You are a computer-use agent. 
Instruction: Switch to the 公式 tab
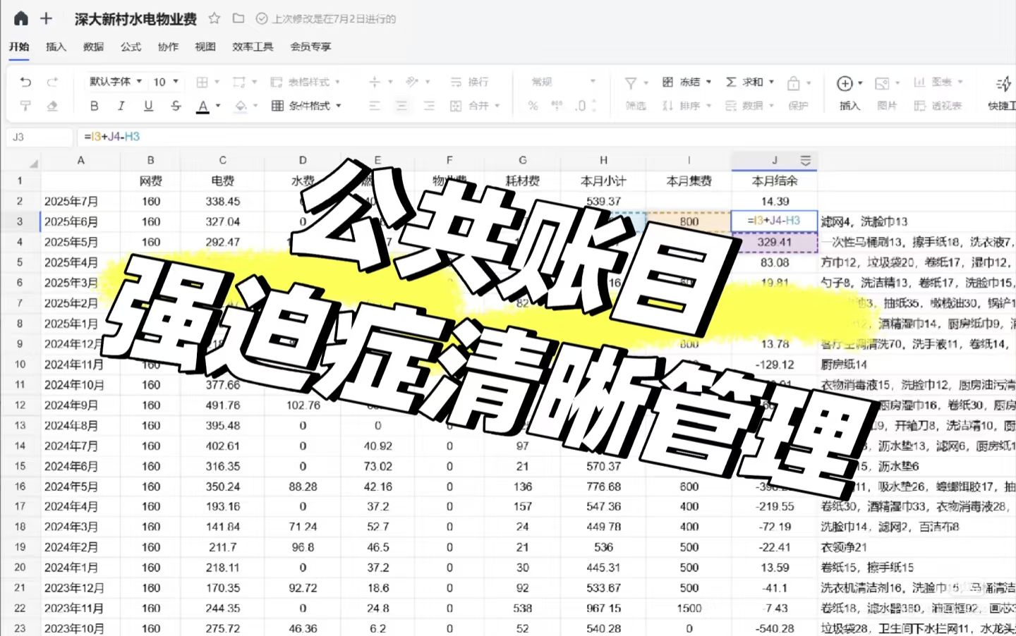(x=131, y=47)
